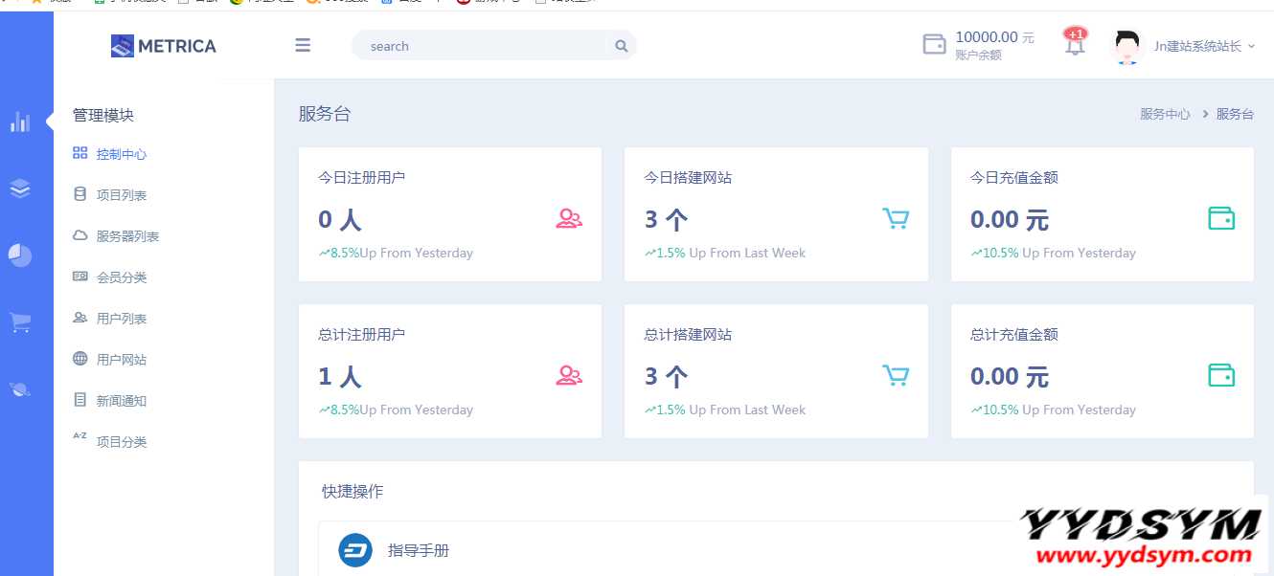Select 项目列表 from the sidebar
The height and width of the screenshot is (576, 1274).
pos(121,195)
